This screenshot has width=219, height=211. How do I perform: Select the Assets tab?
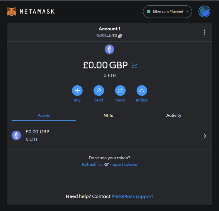pyautogui.click(x=44, y=115)
